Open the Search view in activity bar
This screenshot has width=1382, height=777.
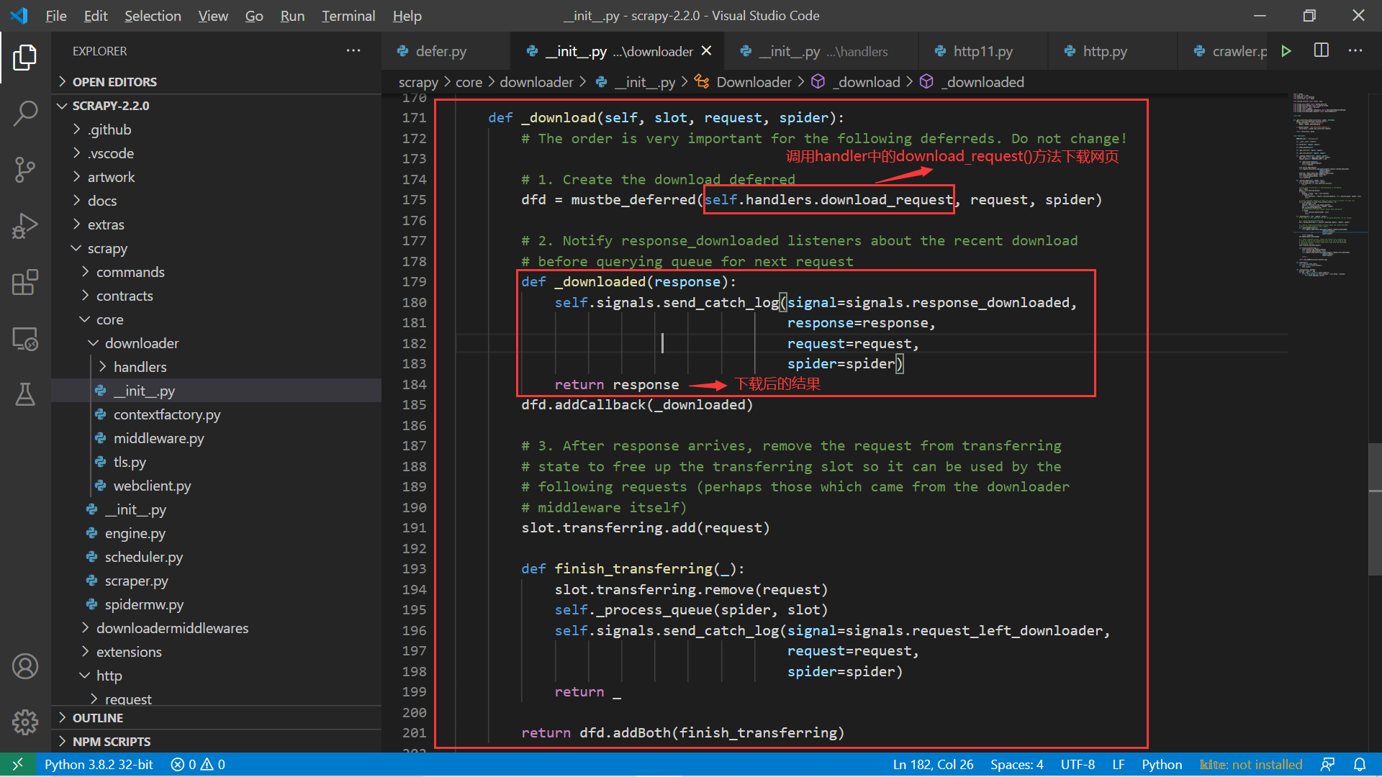tap(25, 114)
